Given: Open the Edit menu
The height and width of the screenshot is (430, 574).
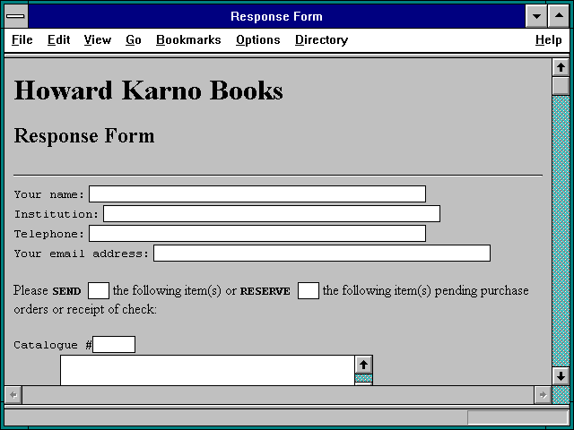Looking at the screenshot, I should tap(58, 39).
